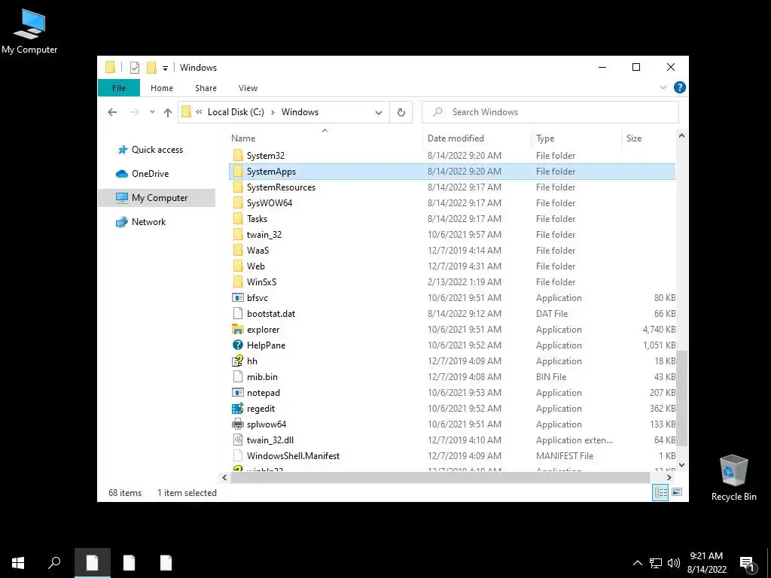This screenshot has width=771, height=578.
Task: Switch to Large icons view layout
Action: pyautogui.click(x=677, y=492)
